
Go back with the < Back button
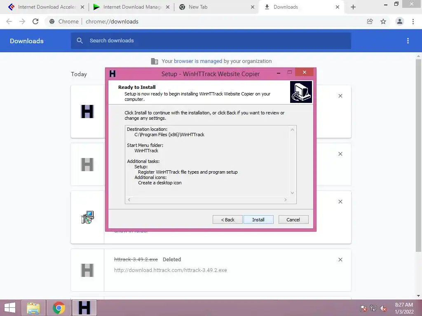coord(227,220)
